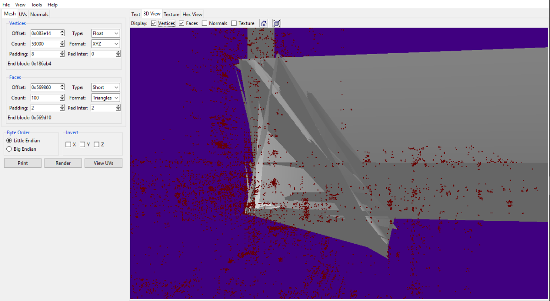Screen dimensions: 550x301
Task: Click the Faces End block 0x569d10 text
Action: click(x=29, y=118)
